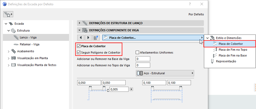Go to next component page arrow
The image size is (256, 109).
[x=88, y=38]
